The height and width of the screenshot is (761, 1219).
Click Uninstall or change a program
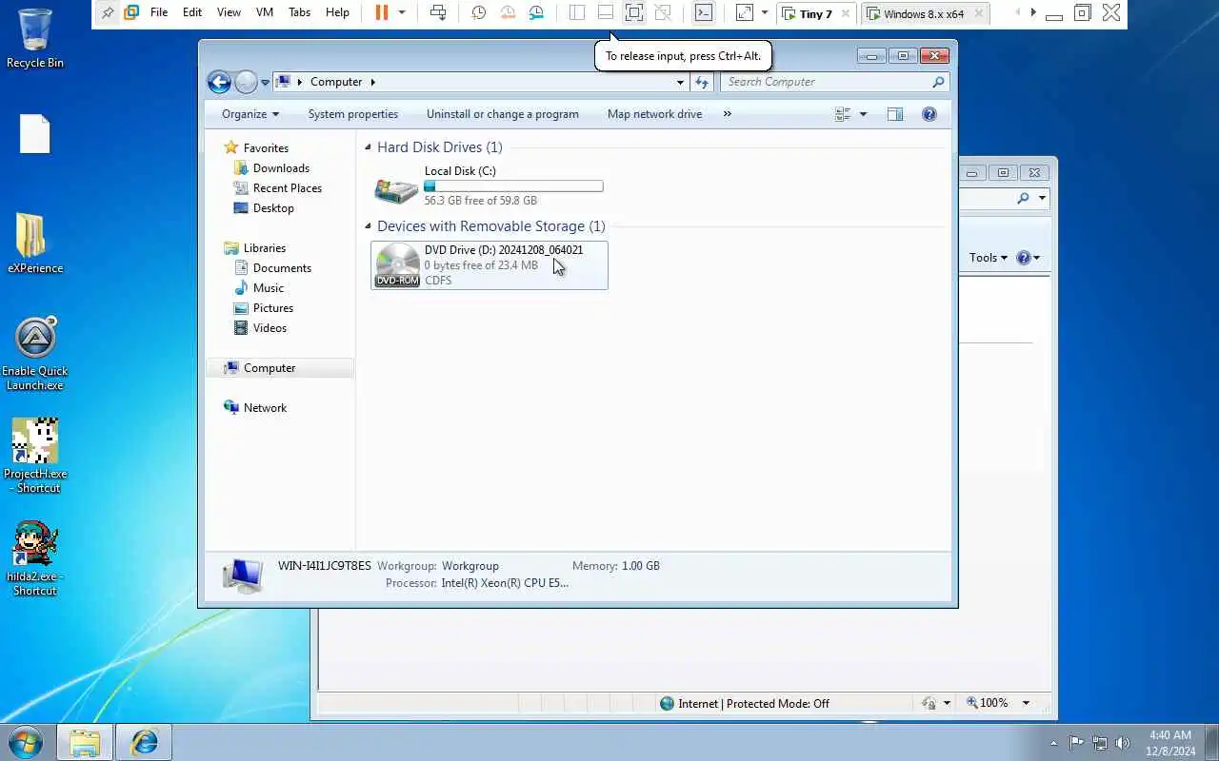pyautogui.click(x=503, y=114)
